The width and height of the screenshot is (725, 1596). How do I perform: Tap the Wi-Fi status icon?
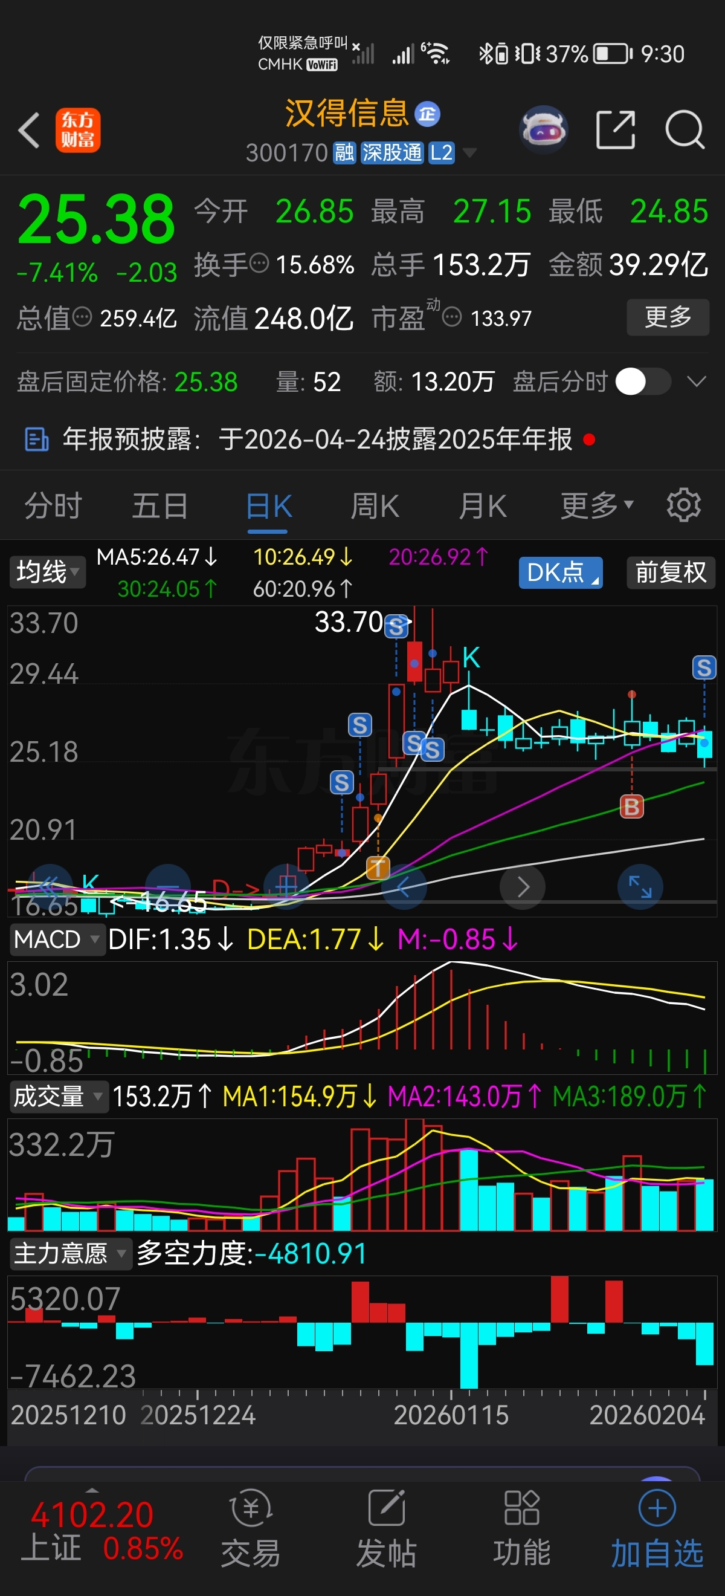(435, 53)
